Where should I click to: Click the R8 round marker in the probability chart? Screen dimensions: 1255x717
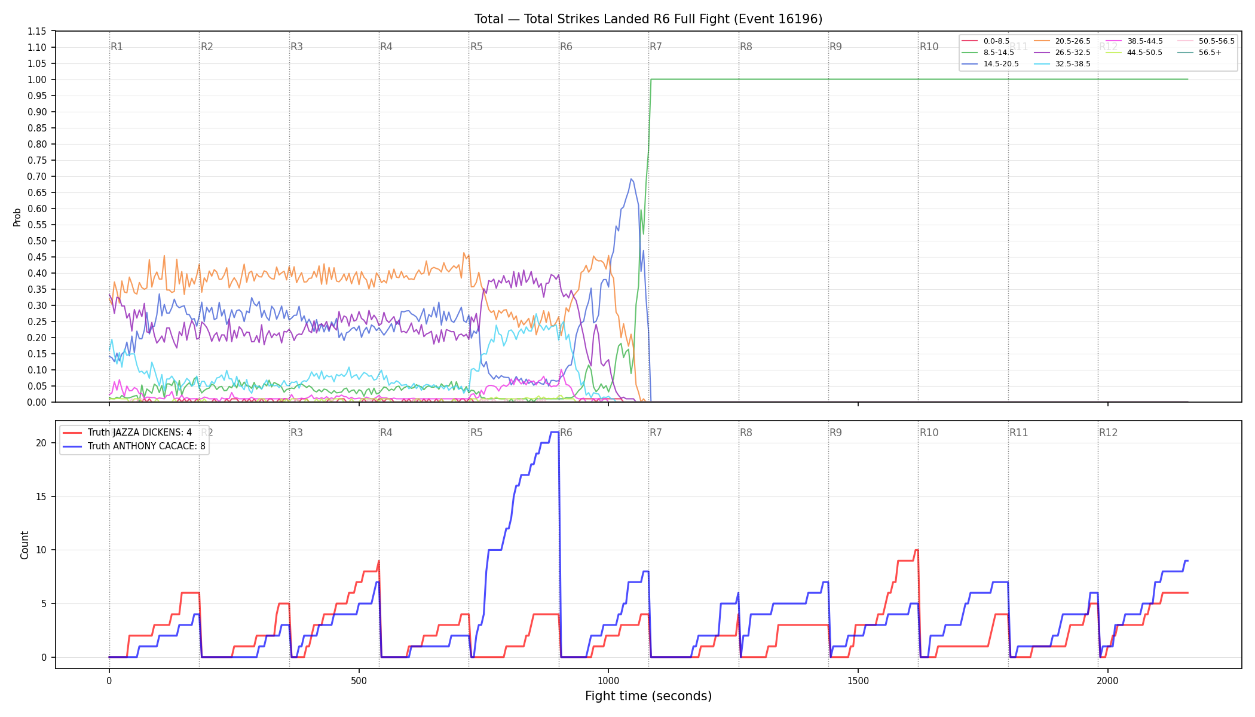click(x=746, y=47)
